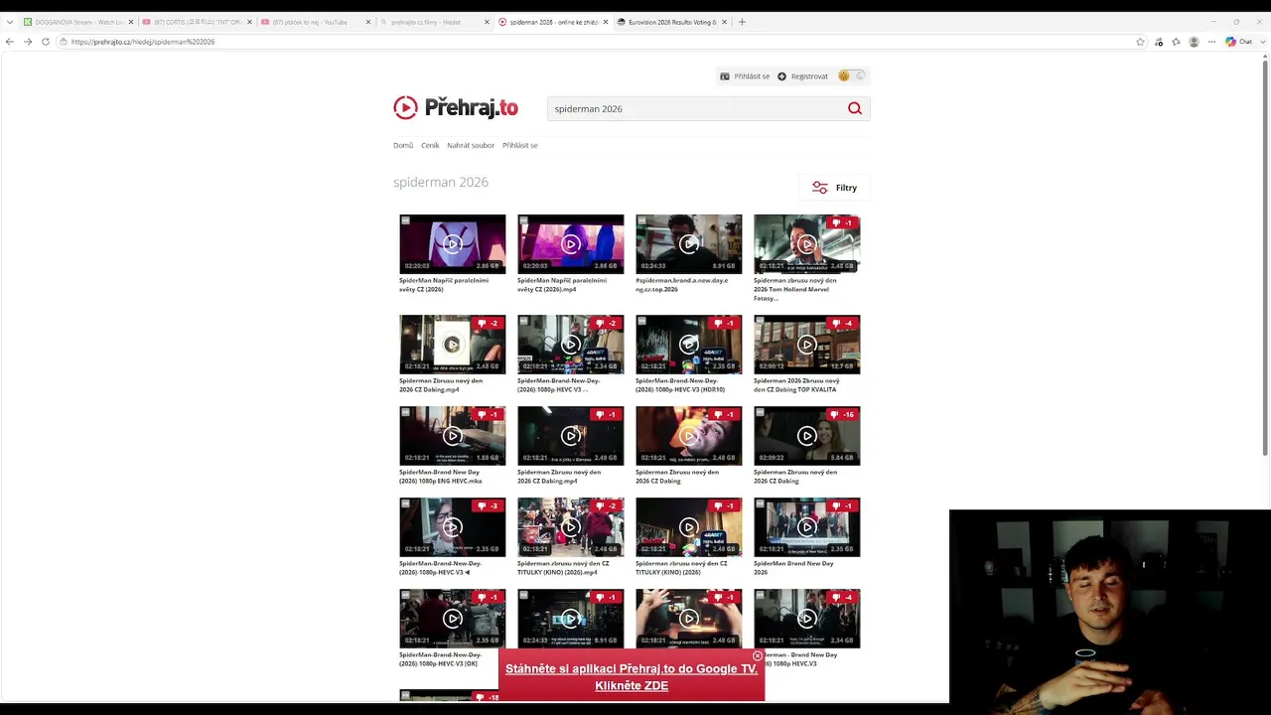Image resolution: width=1271 pixels, height=715 pixels.
Task: Click Domů in the site navigation
Action: tap(403, 145)
